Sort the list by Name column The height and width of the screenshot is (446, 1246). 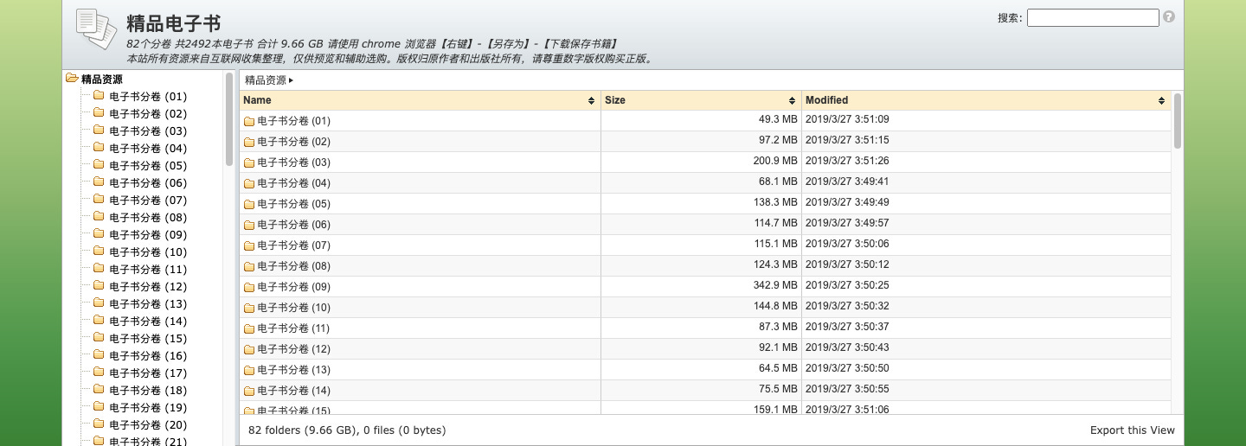(x=420, y=100)
